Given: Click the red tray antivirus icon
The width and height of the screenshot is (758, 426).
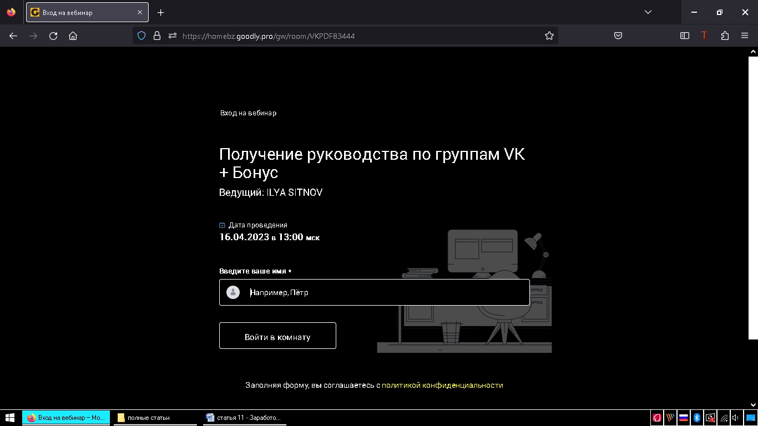Looking at the screenshot, I should coord(657,418).
